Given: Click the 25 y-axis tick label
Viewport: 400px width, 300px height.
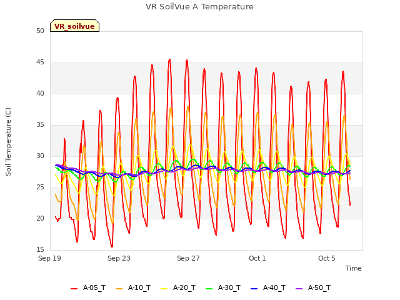Looking at the screenshot, I should click(40, 187).
